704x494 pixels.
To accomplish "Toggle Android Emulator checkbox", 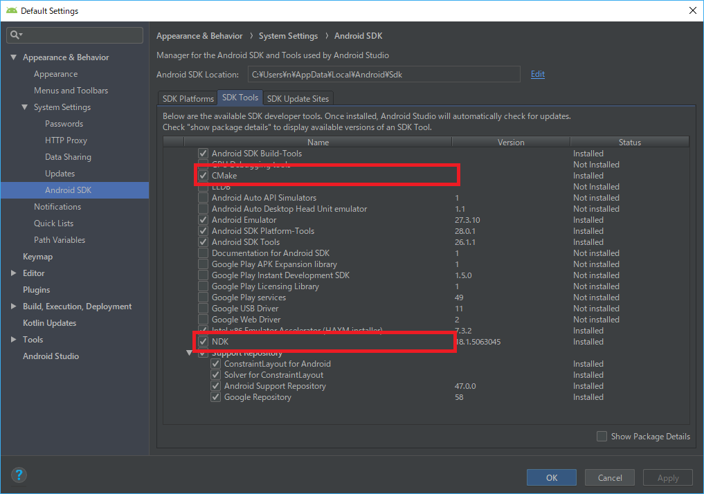I will point(204,220).
